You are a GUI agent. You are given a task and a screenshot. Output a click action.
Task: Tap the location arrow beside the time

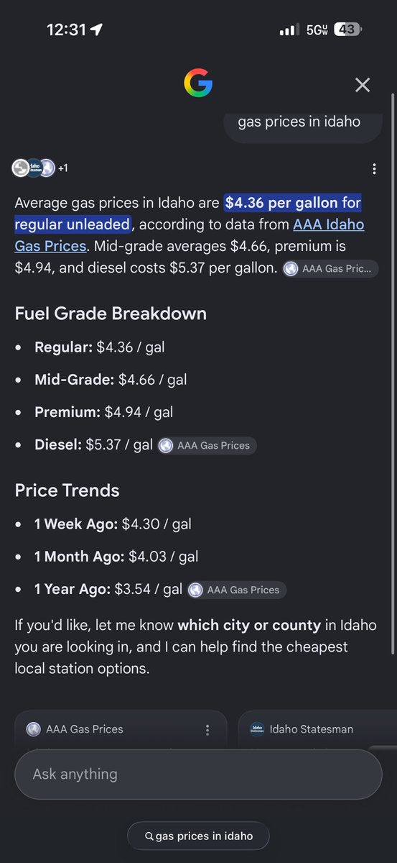point(96,29)
